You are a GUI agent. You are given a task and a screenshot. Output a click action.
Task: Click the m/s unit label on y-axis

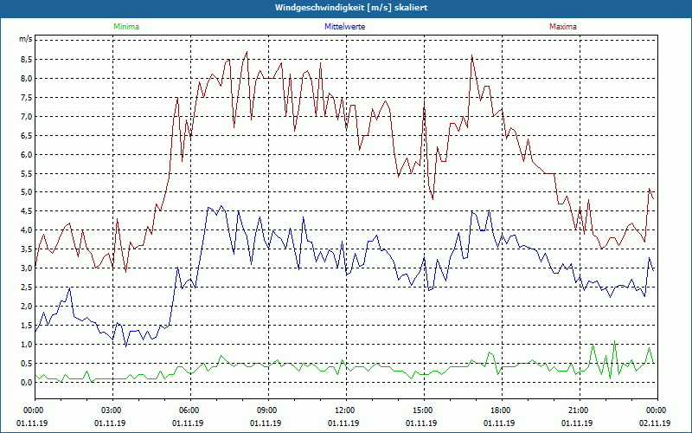25,39
